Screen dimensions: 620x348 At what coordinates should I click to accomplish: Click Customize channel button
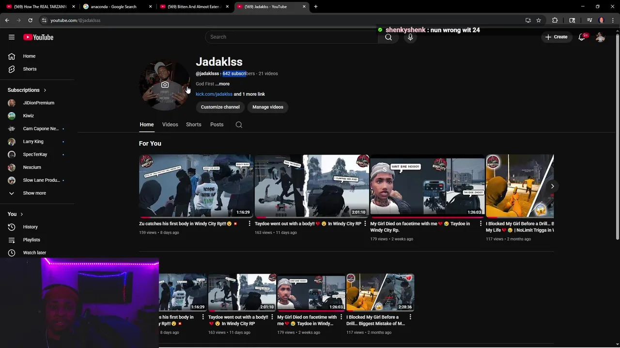coord(220,107)
